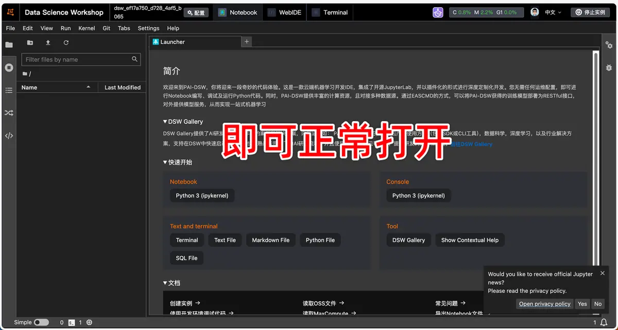Switch to the Notebook header tab

[x=237, y=12]
